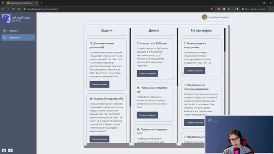
Task: Click the Делаю column heading
Action: pyautogui.click(x=154, y=30)
